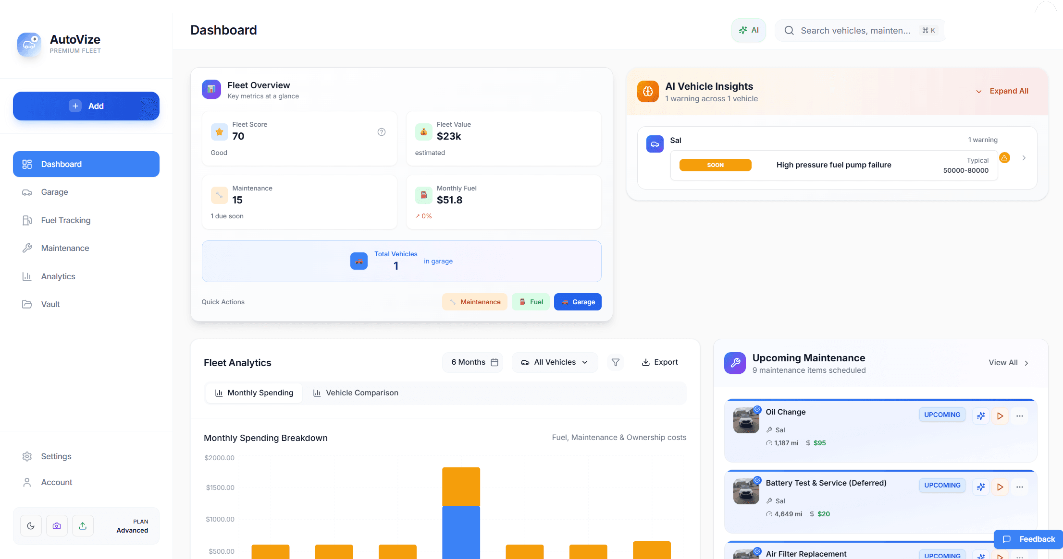Expand all AI vehicle insights
The height and width of the screenshot is (559, 1063).
pos(1002,91)
